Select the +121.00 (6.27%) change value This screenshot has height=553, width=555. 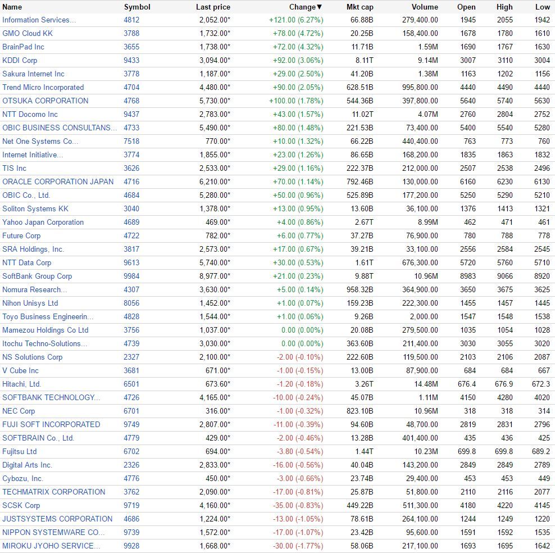[296, 20]
